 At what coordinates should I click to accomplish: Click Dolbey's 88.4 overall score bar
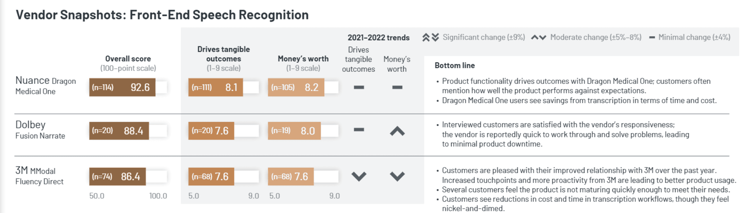click(x=119, y=131)
